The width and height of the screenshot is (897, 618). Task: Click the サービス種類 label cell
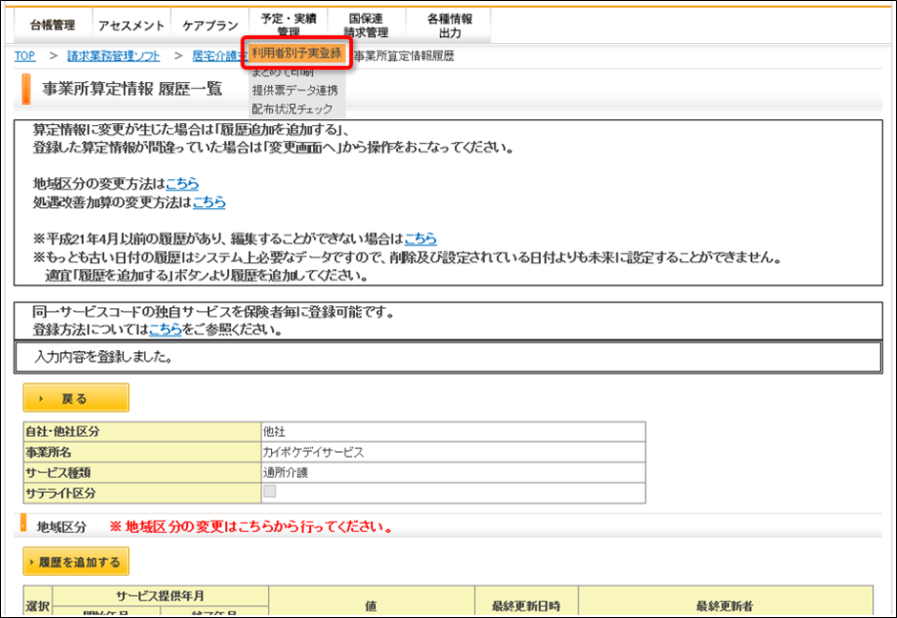click(x=142, y=473)
